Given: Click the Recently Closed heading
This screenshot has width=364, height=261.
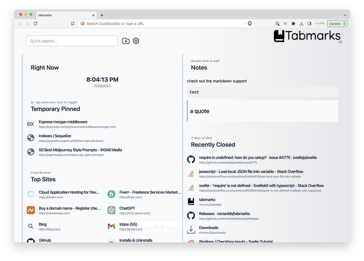Looking at the screenshot, I should point(213,145).
